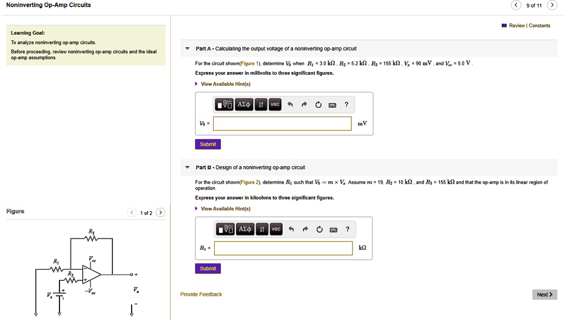Click the R1 answer input field
The height and width of the screenshot is (320, 564).
coord(283,249)
